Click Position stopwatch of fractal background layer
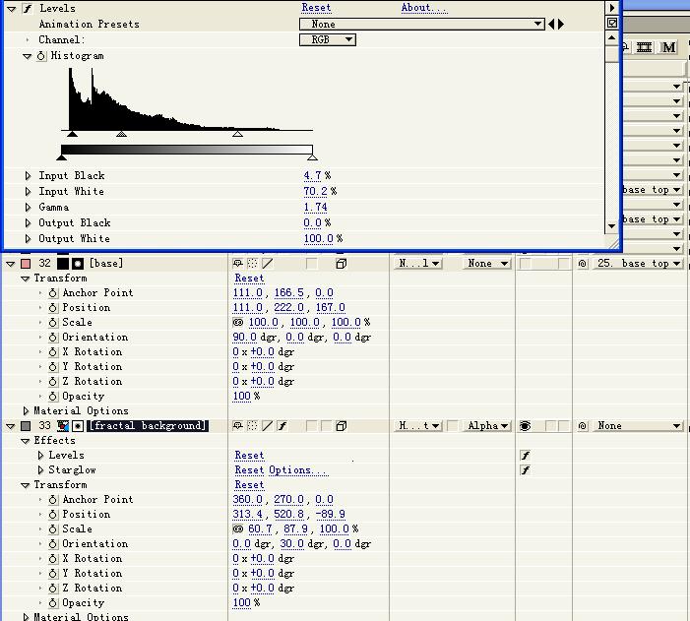Screen dimensions: 690x621 [53, 515]
